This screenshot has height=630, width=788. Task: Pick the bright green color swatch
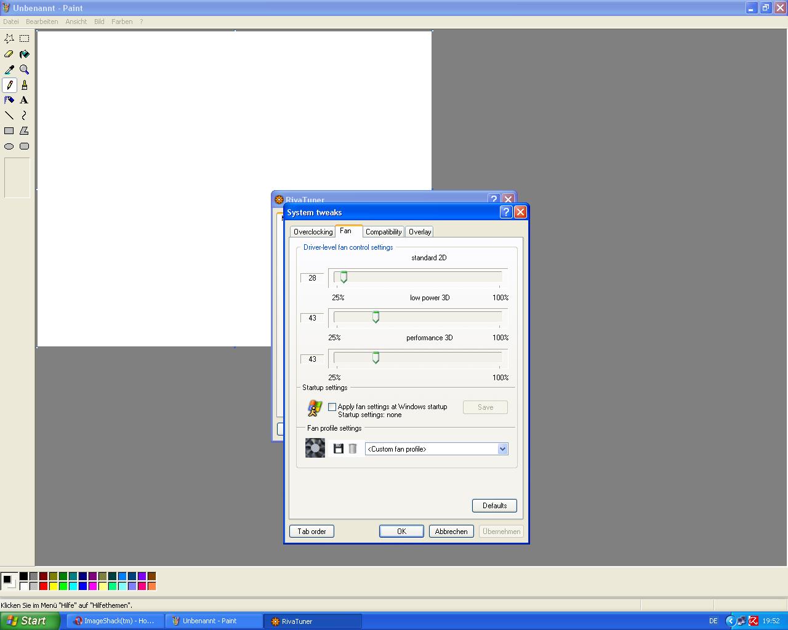click(63, 586)
